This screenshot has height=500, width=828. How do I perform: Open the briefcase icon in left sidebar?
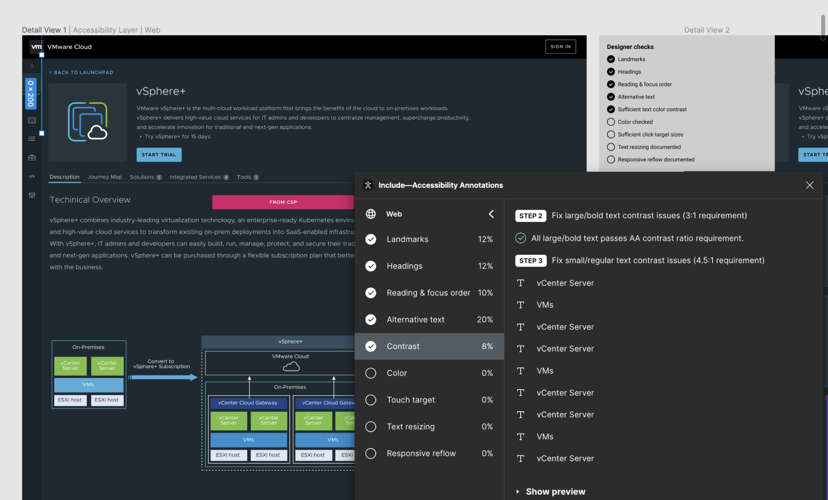(32, 157)
